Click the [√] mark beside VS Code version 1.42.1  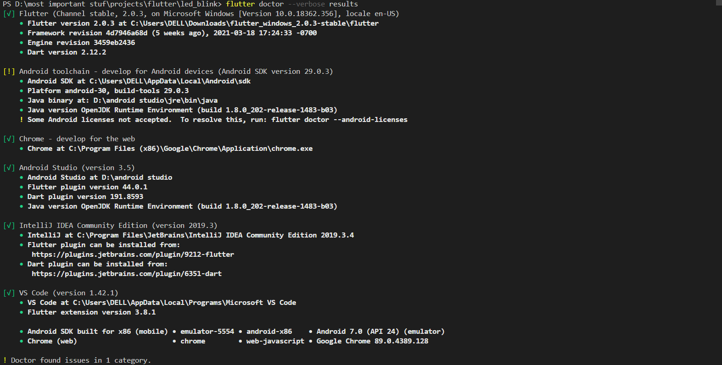click(x=9, y=293)
